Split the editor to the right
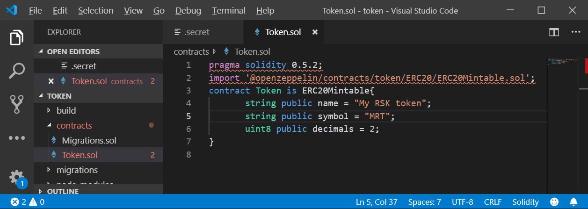This screenshot has width=588, height=209. coord(554,32)
